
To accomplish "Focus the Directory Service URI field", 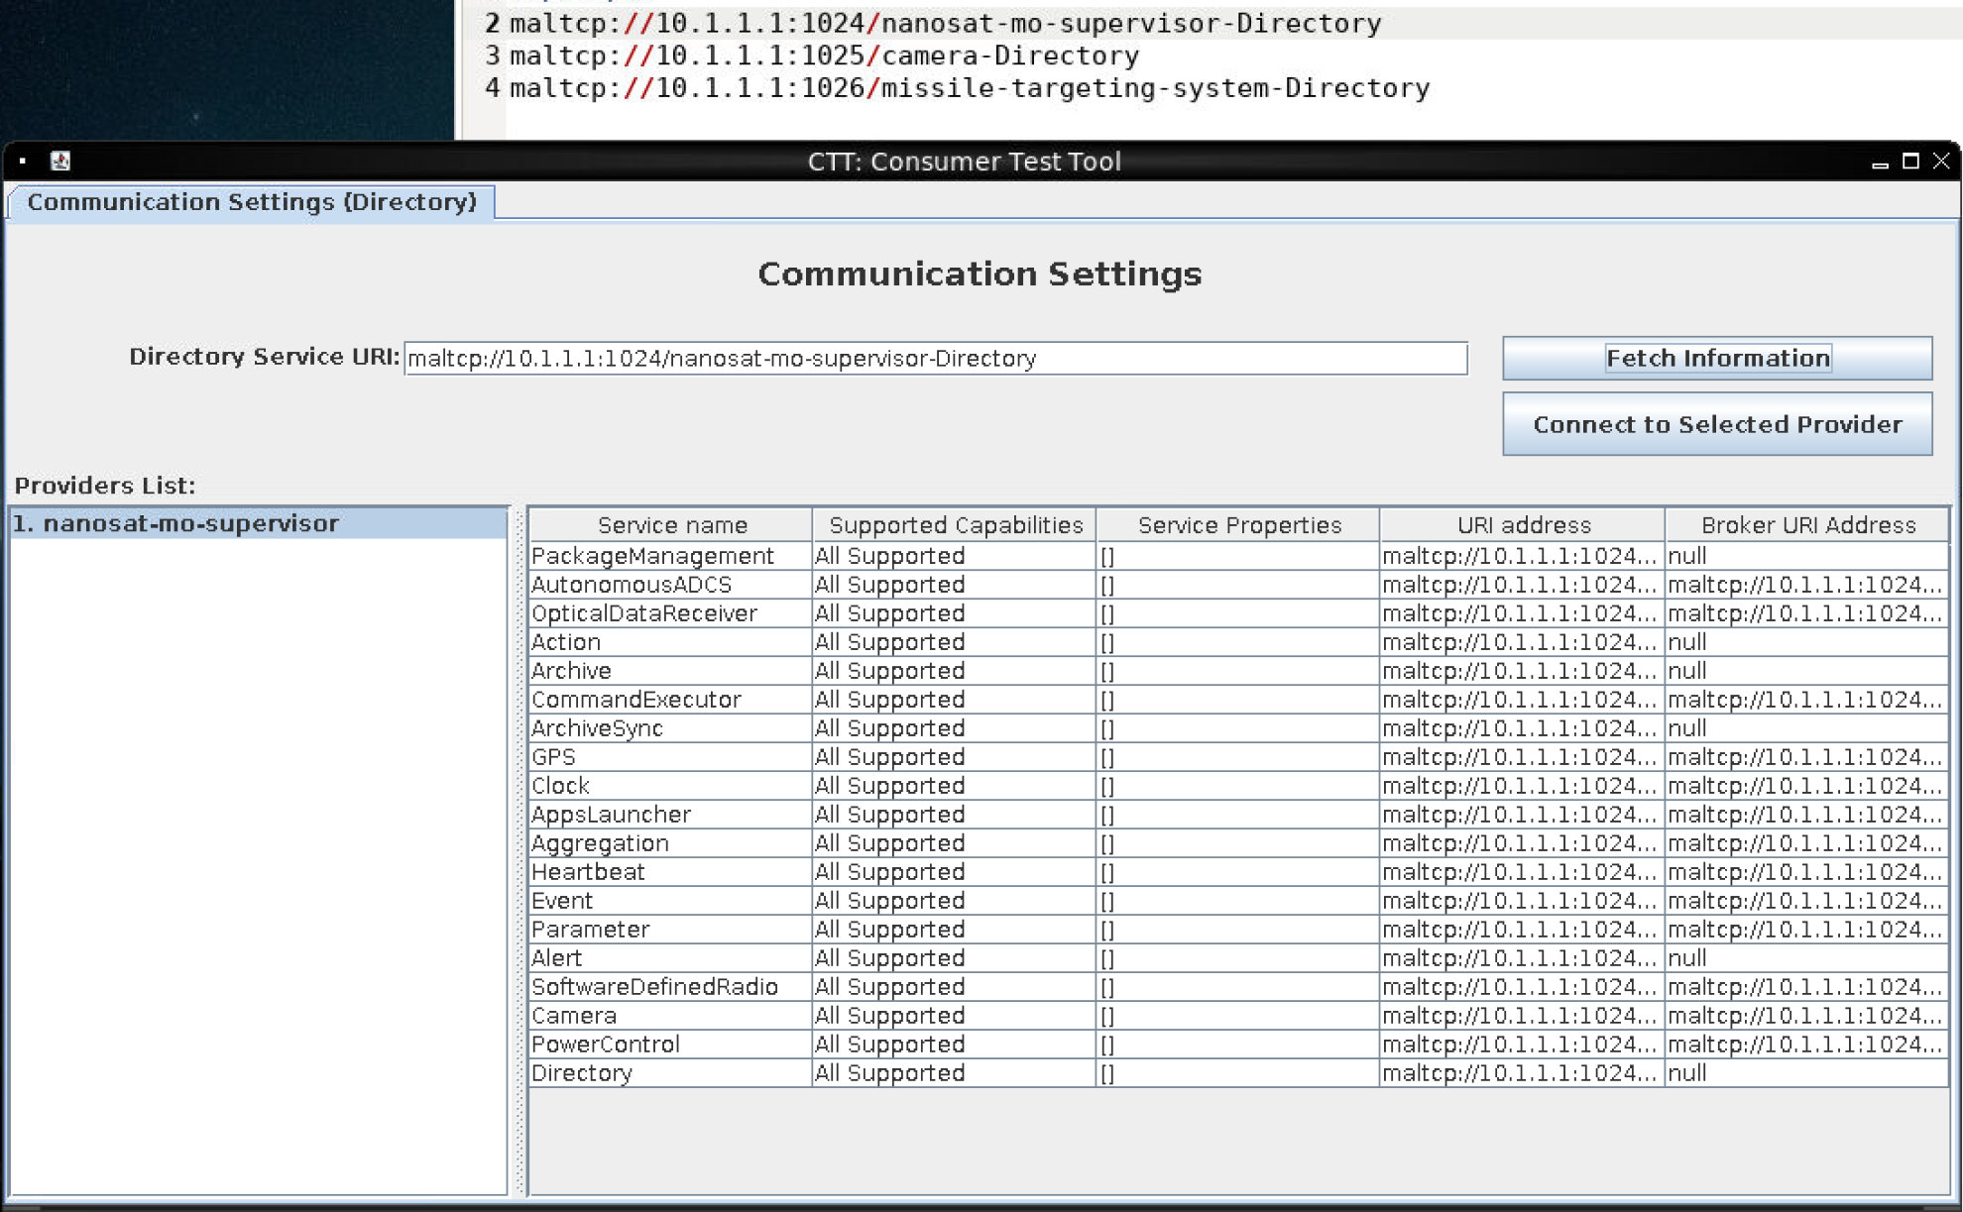I will click(935, 358).
